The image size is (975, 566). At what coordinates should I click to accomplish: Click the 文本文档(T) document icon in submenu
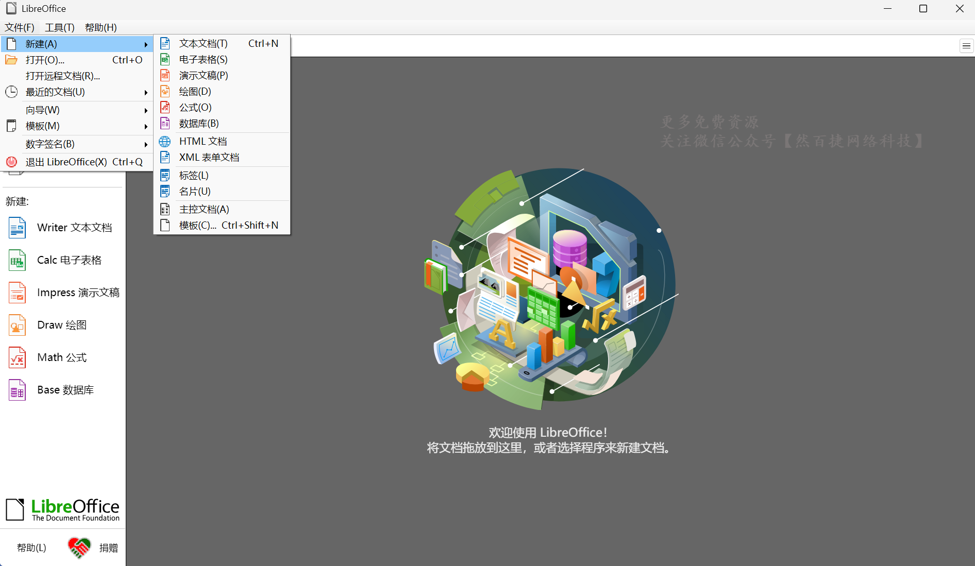click(165, 43)
